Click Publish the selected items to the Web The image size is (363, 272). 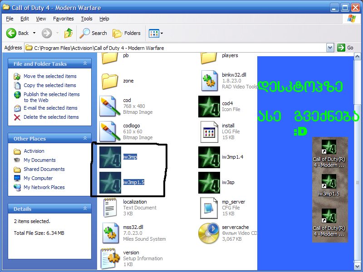coord(52,97)
